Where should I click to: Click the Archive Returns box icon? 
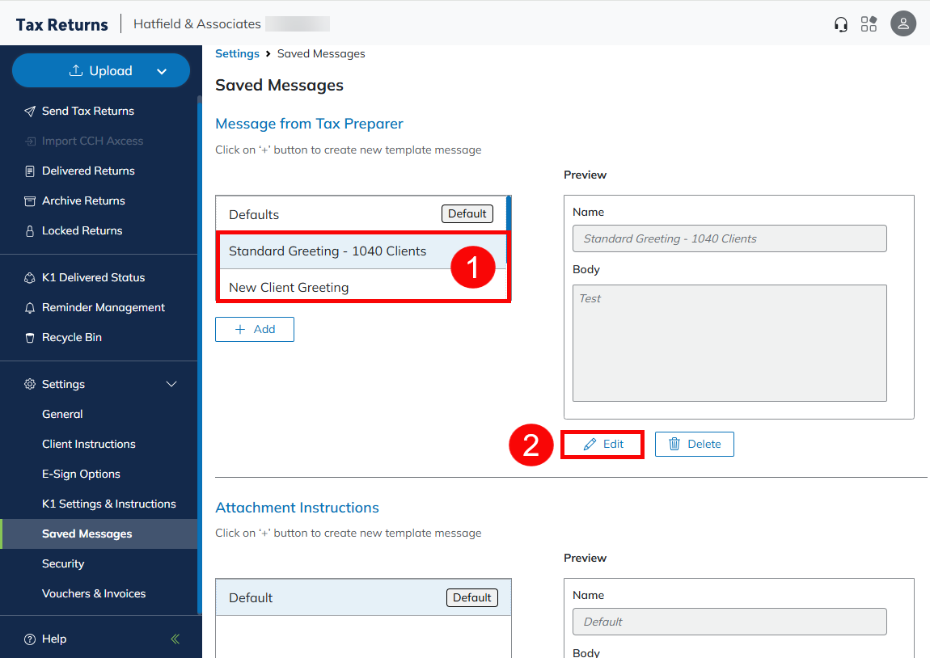click(30, 201)
